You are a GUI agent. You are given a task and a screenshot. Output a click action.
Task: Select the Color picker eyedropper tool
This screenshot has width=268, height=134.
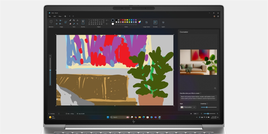[74, 24]
